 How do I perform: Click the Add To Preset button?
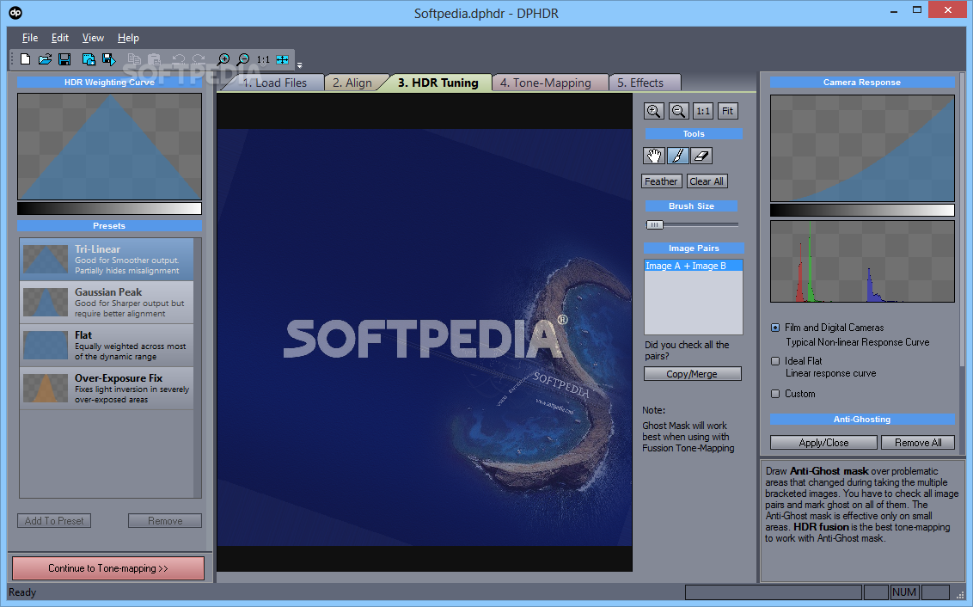(54, 521)
